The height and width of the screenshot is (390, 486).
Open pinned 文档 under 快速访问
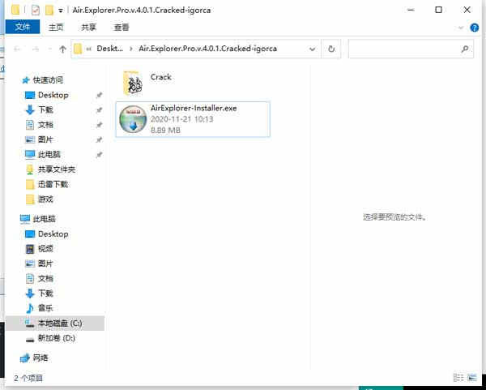45,125
